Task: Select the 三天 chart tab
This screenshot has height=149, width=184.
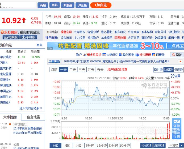Action: (82, 70)
